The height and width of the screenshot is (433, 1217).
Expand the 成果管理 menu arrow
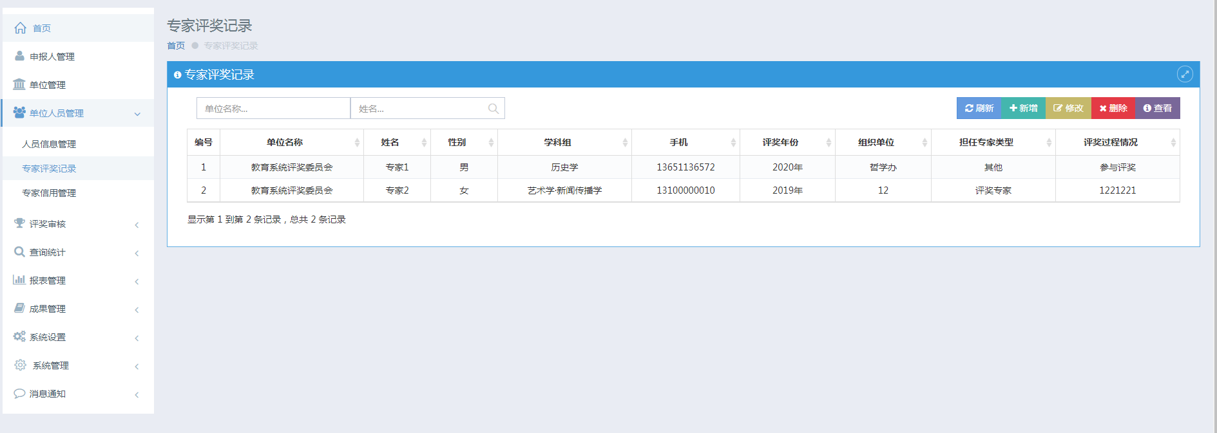point(137,309)
